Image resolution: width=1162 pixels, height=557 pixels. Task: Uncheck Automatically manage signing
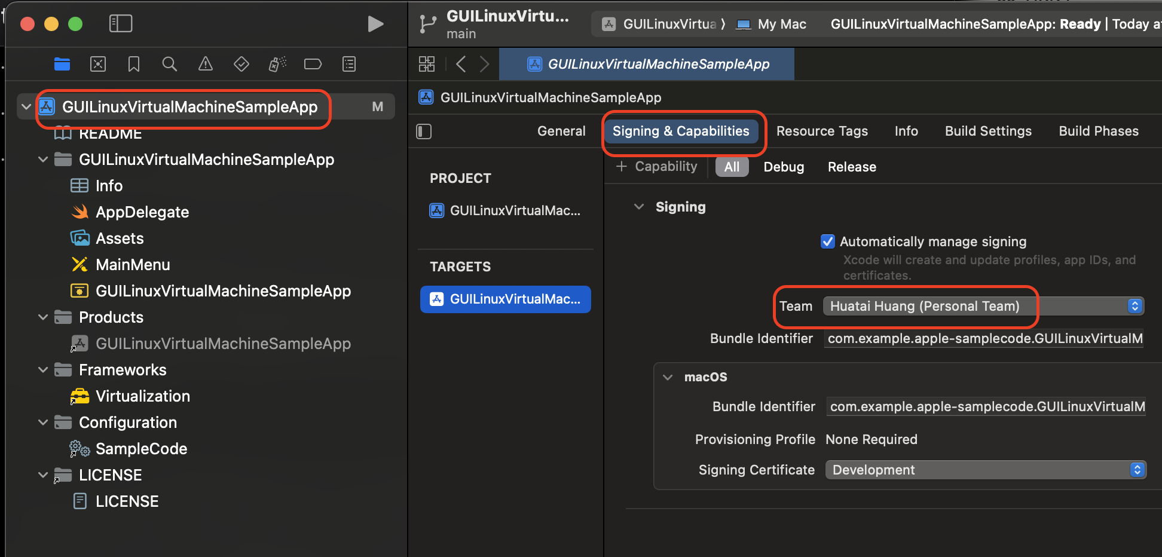click(x=828, y=241)
